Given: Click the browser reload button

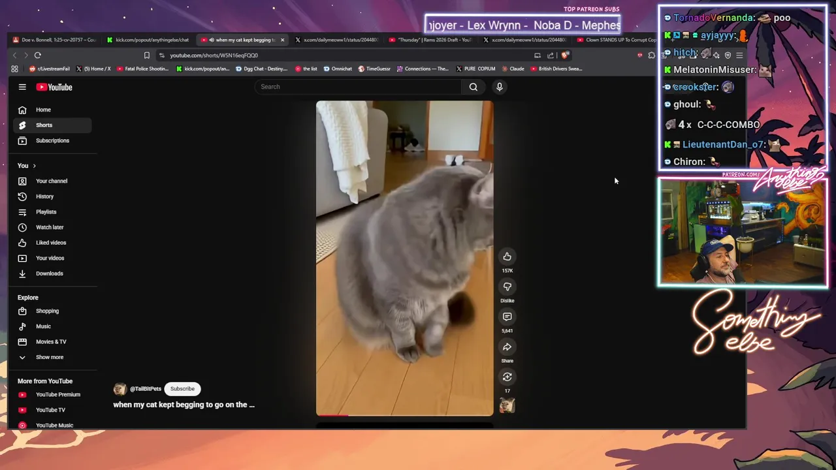Looking at the screenshot, I should tap(38, 55).
